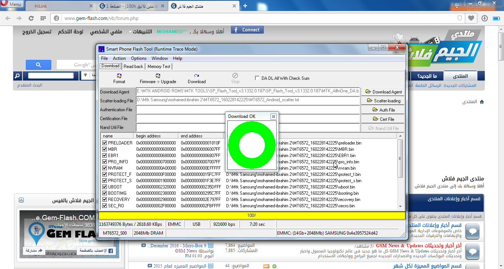Switch to the Memory Test tab
This screenshot has width=504, height=269.
click(159, 67)
